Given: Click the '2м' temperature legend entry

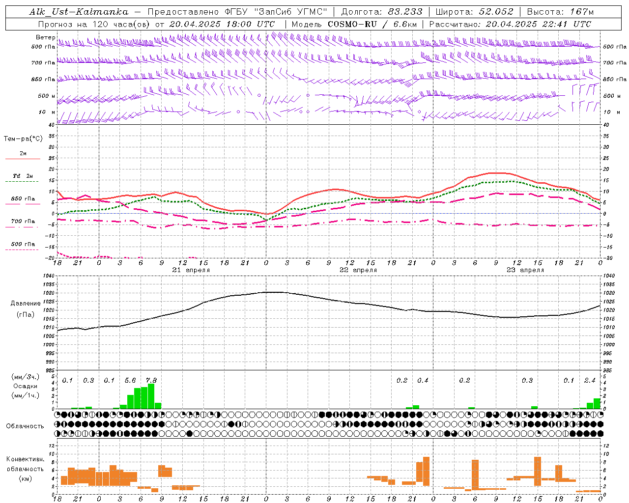Looking at the screenshot, I should tap(23, 153).
